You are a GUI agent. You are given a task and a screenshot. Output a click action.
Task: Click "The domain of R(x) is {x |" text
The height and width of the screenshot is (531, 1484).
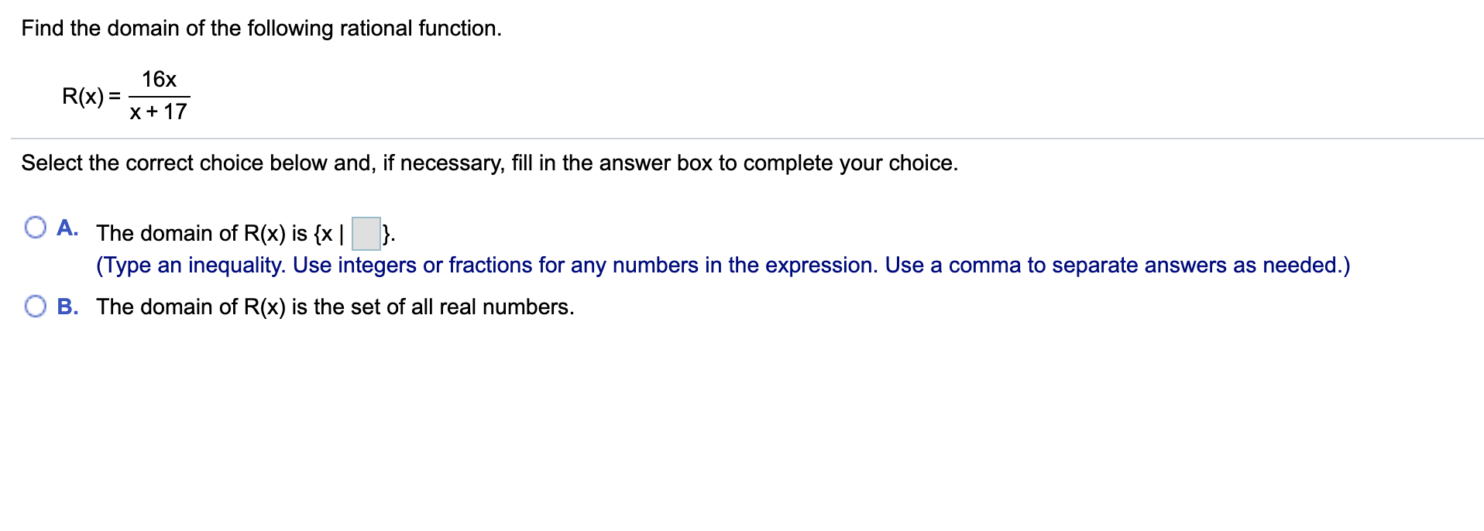coord(220,233)
